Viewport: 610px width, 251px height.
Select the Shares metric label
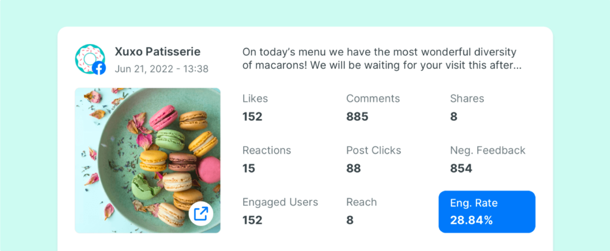pyautogui.click(x=467, y=99)
